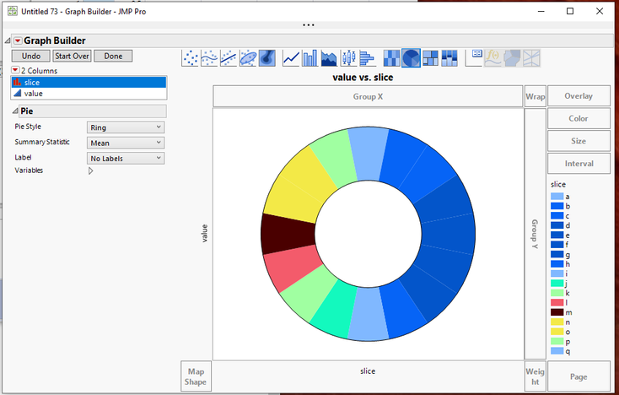This screenshot has height=395, width=619.
Task: Click legend swatch for slice m
Action: [557, 312]
